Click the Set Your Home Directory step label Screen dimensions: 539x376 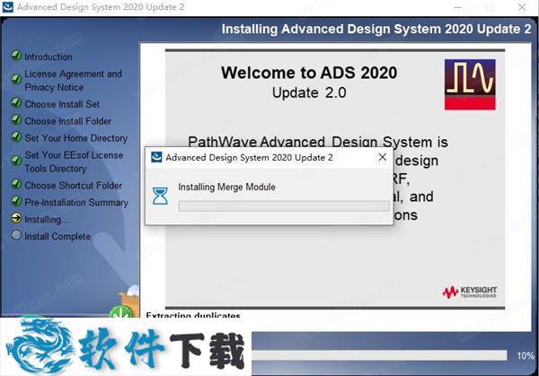pos(76,138)
